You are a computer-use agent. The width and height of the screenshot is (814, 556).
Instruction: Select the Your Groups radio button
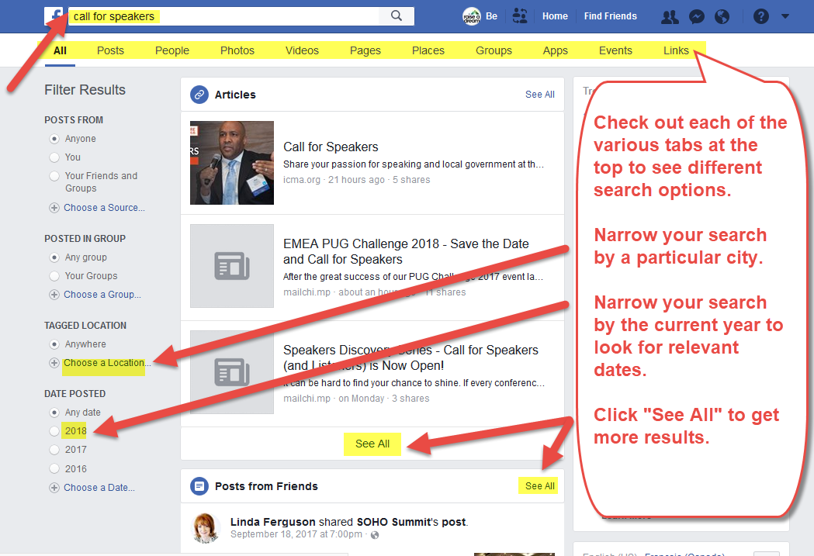pos(54,276)
